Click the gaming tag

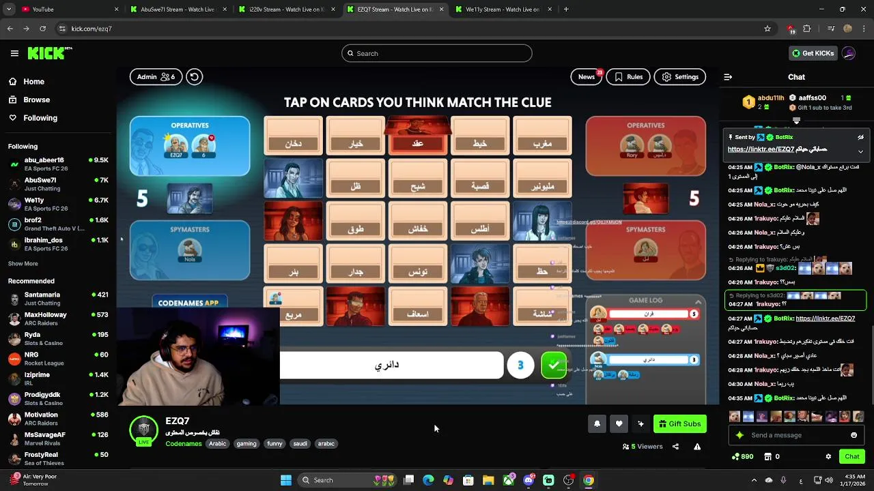[x=246, y=444]
